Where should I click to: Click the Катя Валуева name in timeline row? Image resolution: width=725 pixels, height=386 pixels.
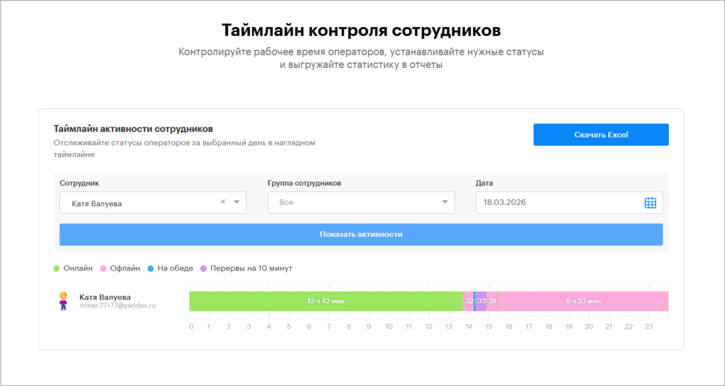105,297
